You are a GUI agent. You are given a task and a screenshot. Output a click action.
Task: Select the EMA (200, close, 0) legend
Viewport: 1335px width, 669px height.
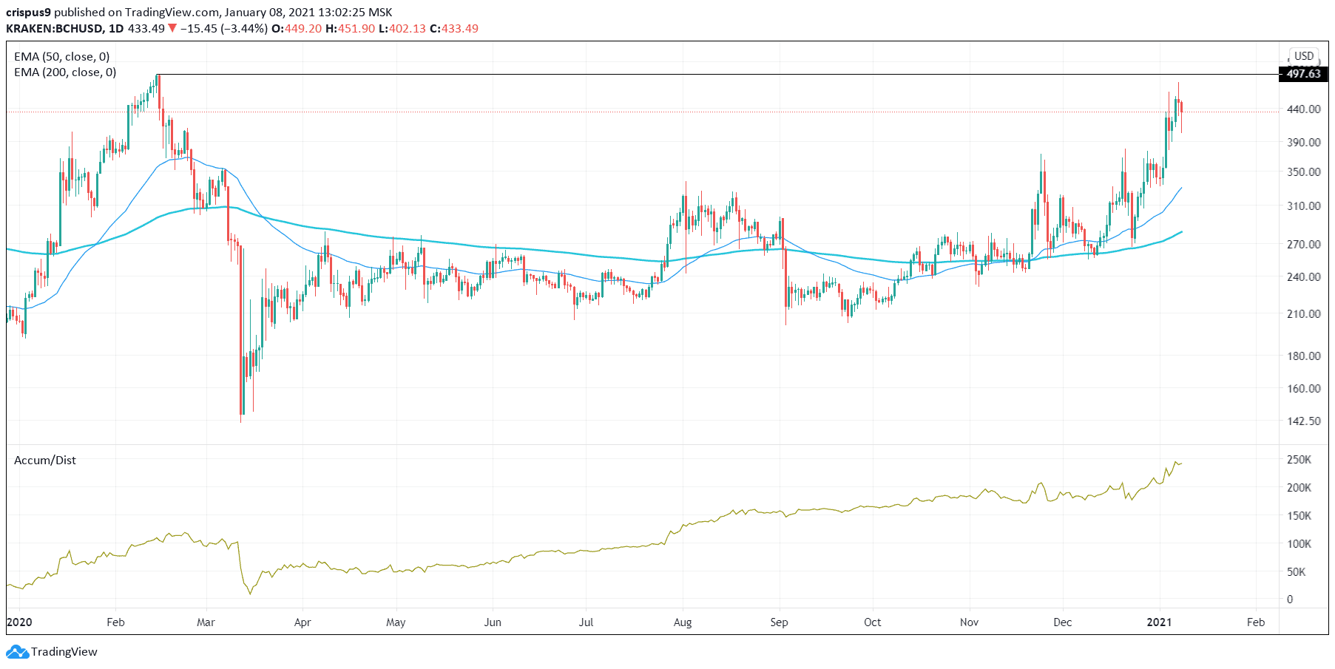point(65,72)
